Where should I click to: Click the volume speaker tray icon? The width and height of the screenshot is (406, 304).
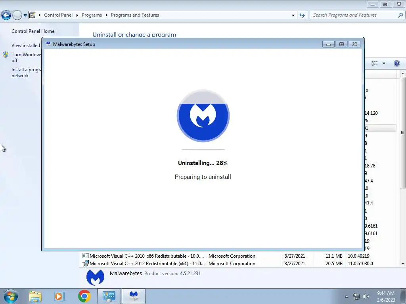pos(366,297)
